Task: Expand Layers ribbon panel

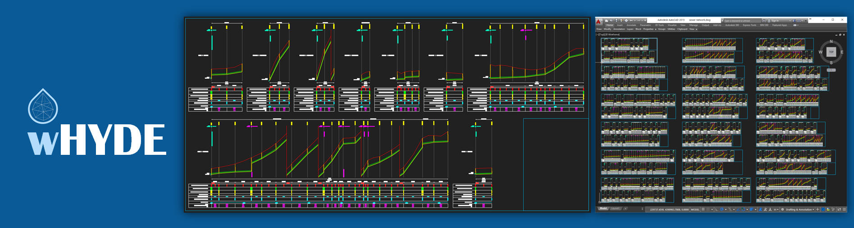Action: [x=630, y=29]
